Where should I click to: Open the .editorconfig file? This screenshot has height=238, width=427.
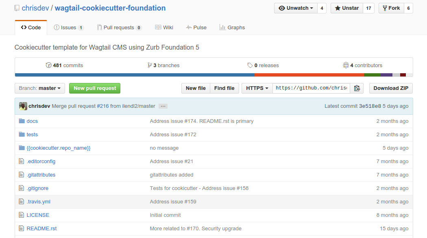[x=41, y=162]
